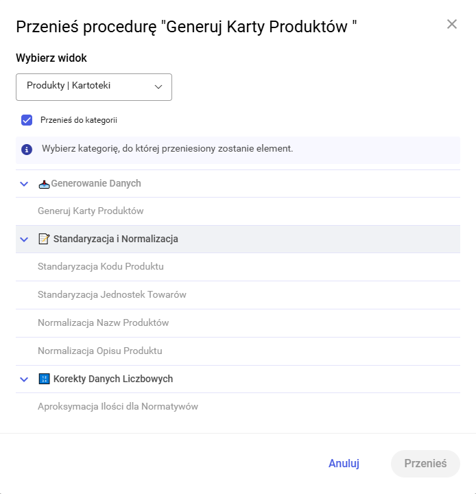Collapse the Generowanie Danych category chevron
The width and height of the screenshot is (476, 494).
24,184
